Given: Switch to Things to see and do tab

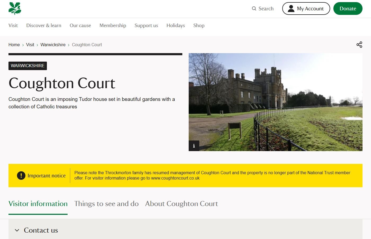Looking at the screenshot, I should [106, 204].
